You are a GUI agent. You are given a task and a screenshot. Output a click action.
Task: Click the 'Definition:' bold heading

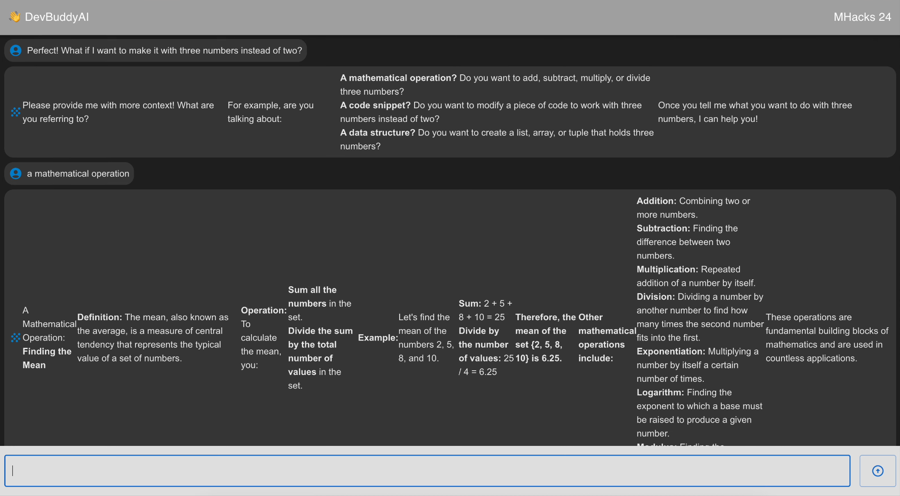click(99, 317)
